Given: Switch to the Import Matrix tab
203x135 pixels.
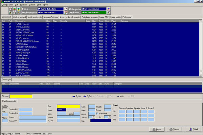Looking at the screenshot, I should click(115, 17).
